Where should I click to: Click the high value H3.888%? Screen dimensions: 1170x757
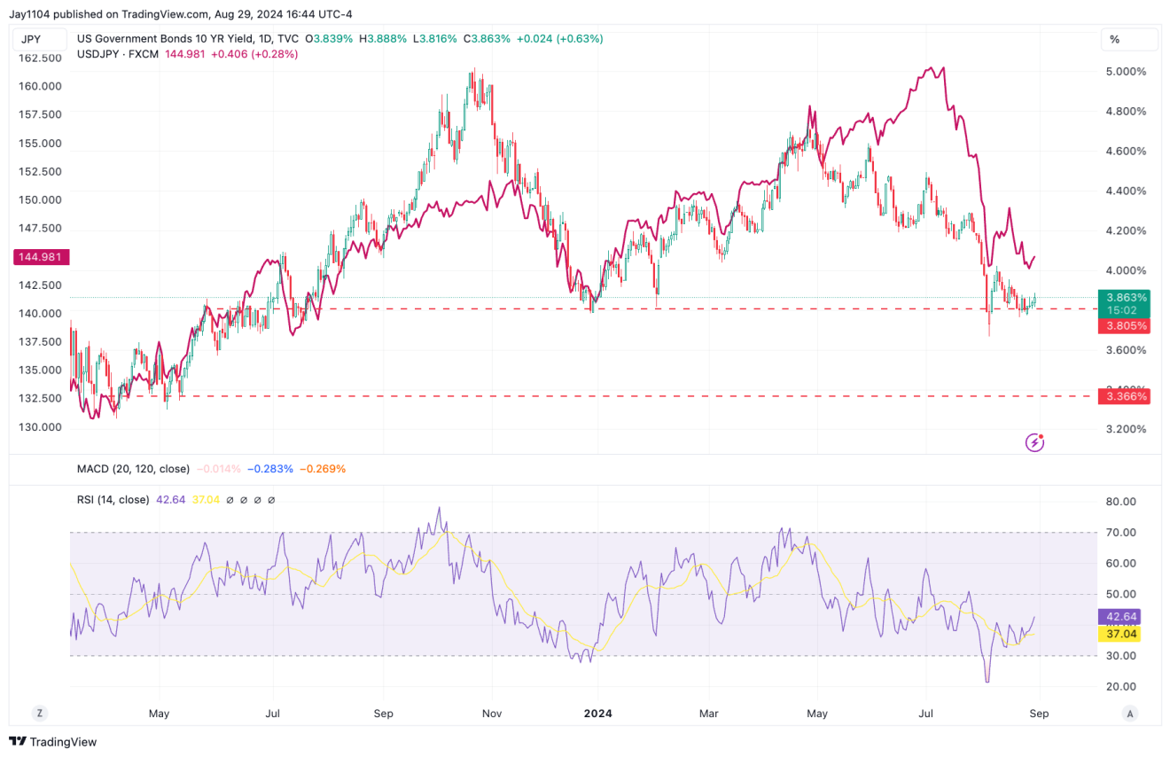coord(381,39)
